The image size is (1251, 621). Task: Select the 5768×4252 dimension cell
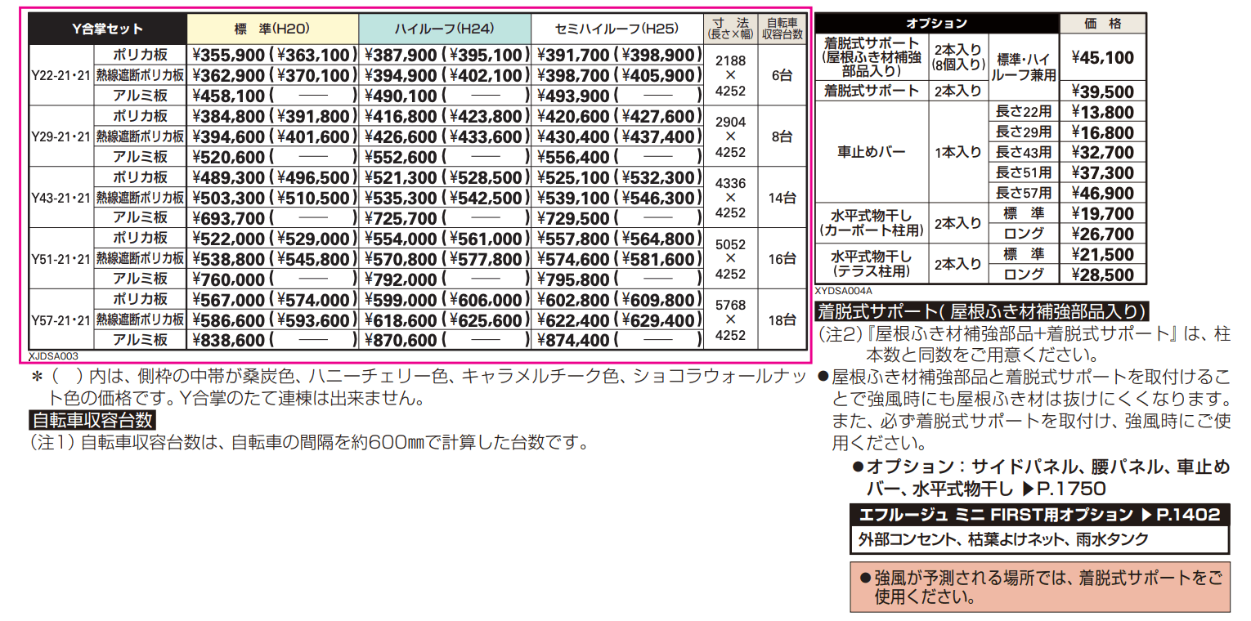point(730,319)
